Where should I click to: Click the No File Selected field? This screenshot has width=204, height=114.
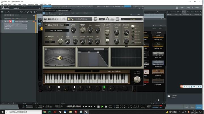pos(57,30)
